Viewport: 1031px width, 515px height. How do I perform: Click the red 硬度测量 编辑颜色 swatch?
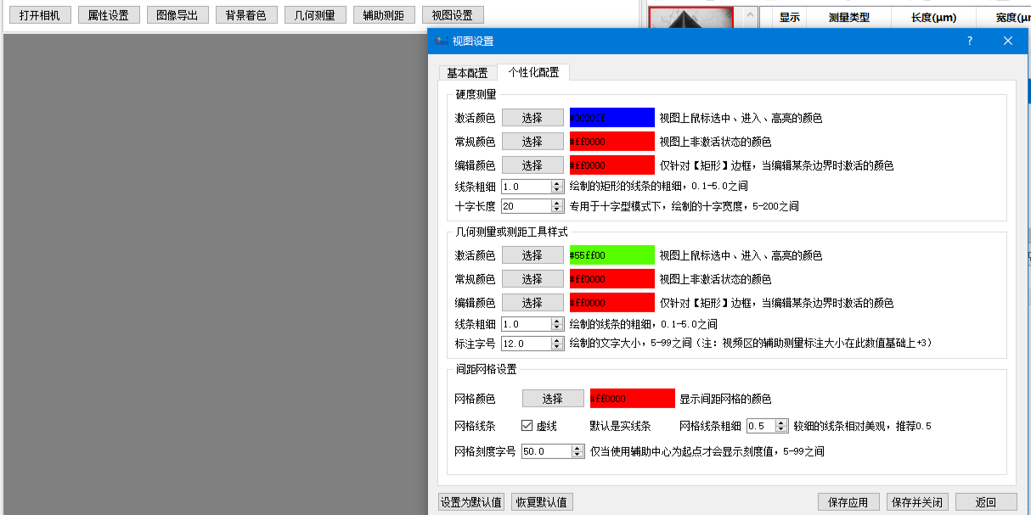coord(611,165)
